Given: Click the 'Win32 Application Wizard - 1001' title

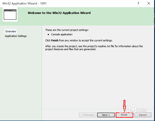Looking at the screenshot, I should click(x=24, y=4).
